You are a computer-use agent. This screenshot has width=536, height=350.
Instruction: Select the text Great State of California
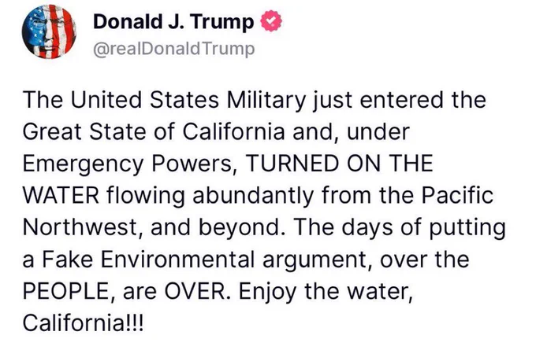click(154, 131)
